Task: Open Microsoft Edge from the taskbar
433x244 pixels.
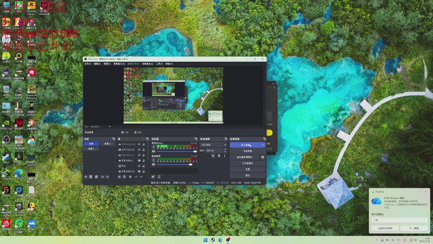Action: tap(220, 240)
